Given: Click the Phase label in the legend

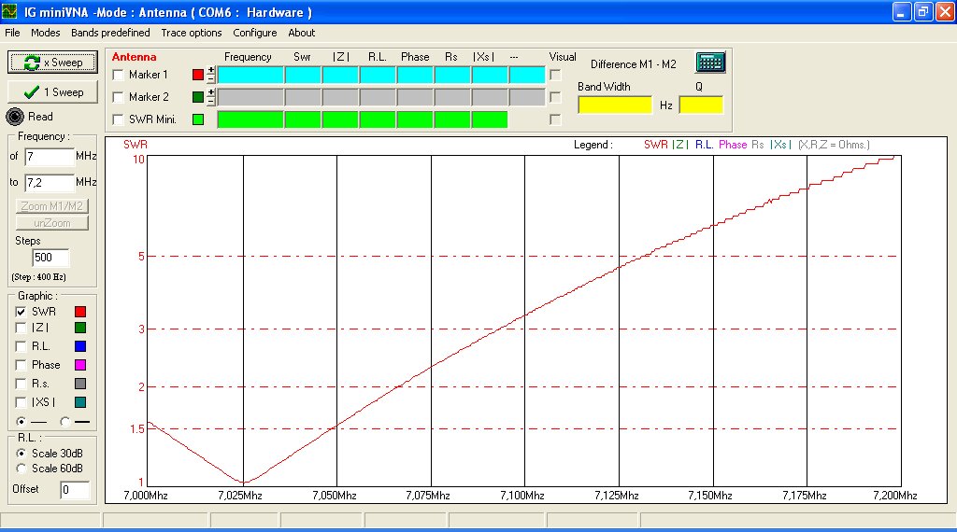Looking at the screenshot, I should click(x=733, y=145).
